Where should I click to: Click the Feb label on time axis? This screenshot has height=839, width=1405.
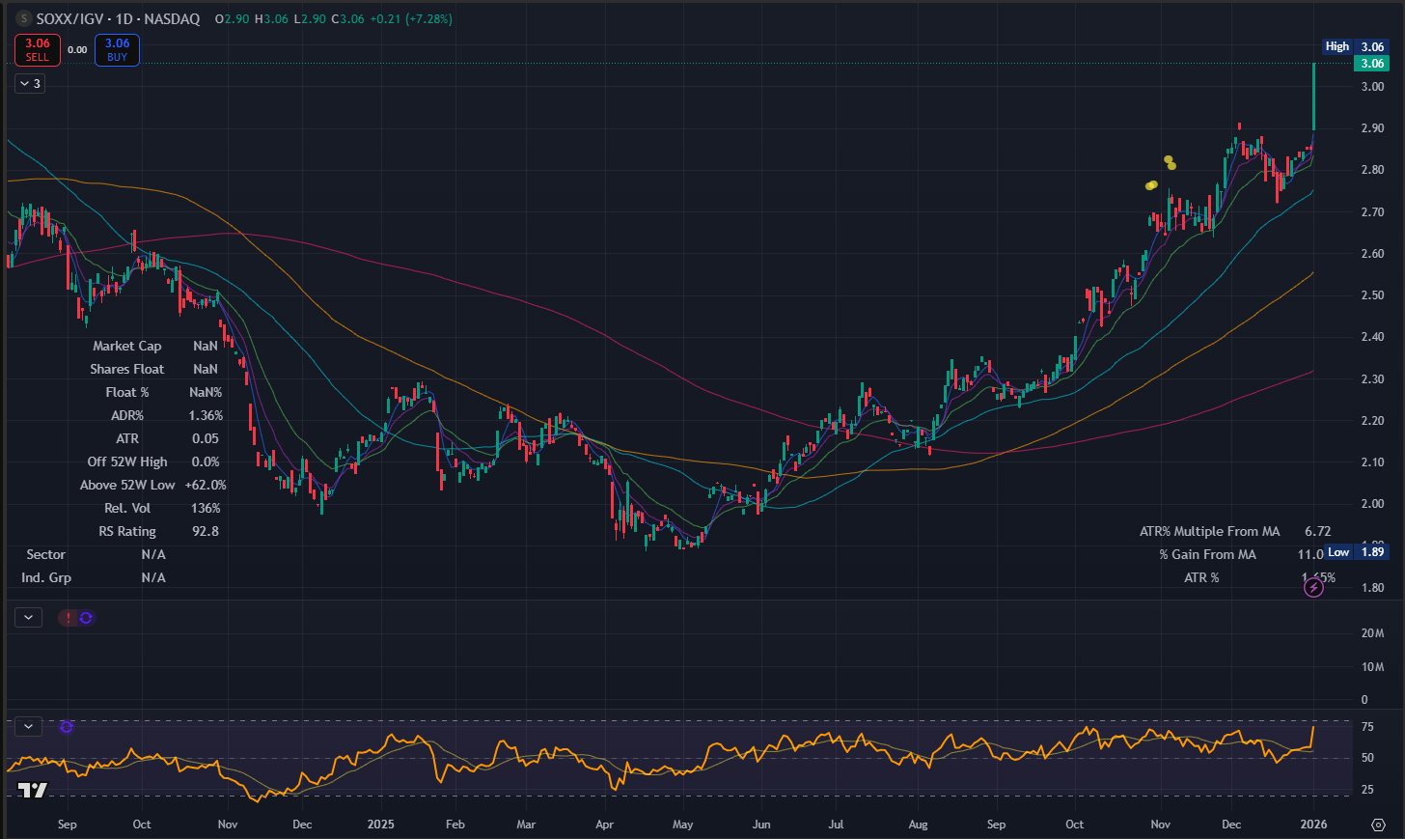pos(455,825)
